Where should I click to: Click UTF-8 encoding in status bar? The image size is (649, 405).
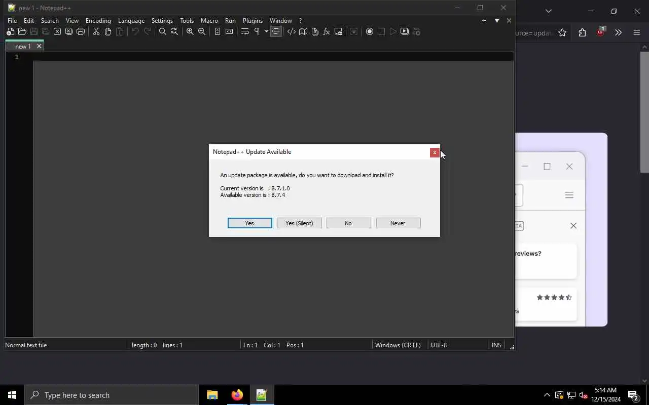(439, 345)
